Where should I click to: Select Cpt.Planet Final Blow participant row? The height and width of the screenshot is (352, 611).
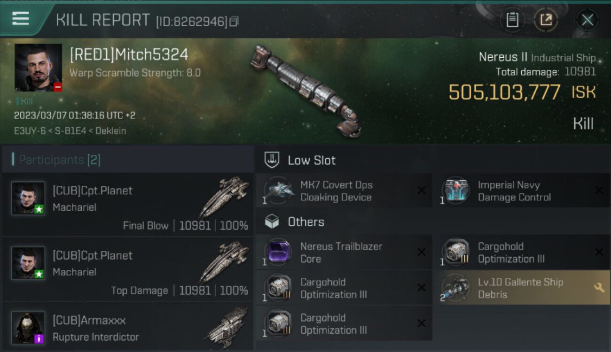(128, 205)
